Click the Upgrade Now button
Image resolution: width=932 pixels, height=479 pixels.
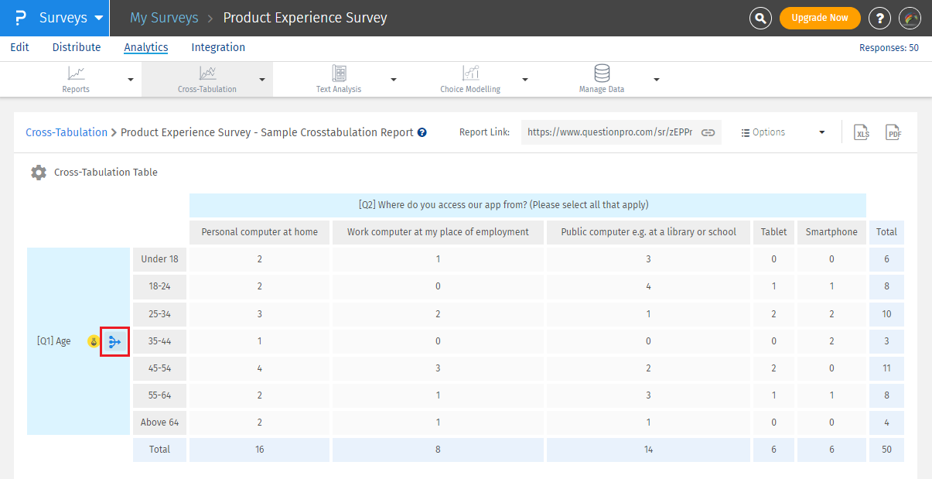click(820, 17)
